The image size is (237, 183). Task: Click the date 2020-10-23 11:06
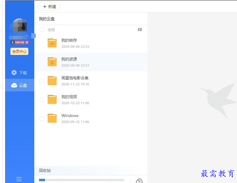point(75,103)
